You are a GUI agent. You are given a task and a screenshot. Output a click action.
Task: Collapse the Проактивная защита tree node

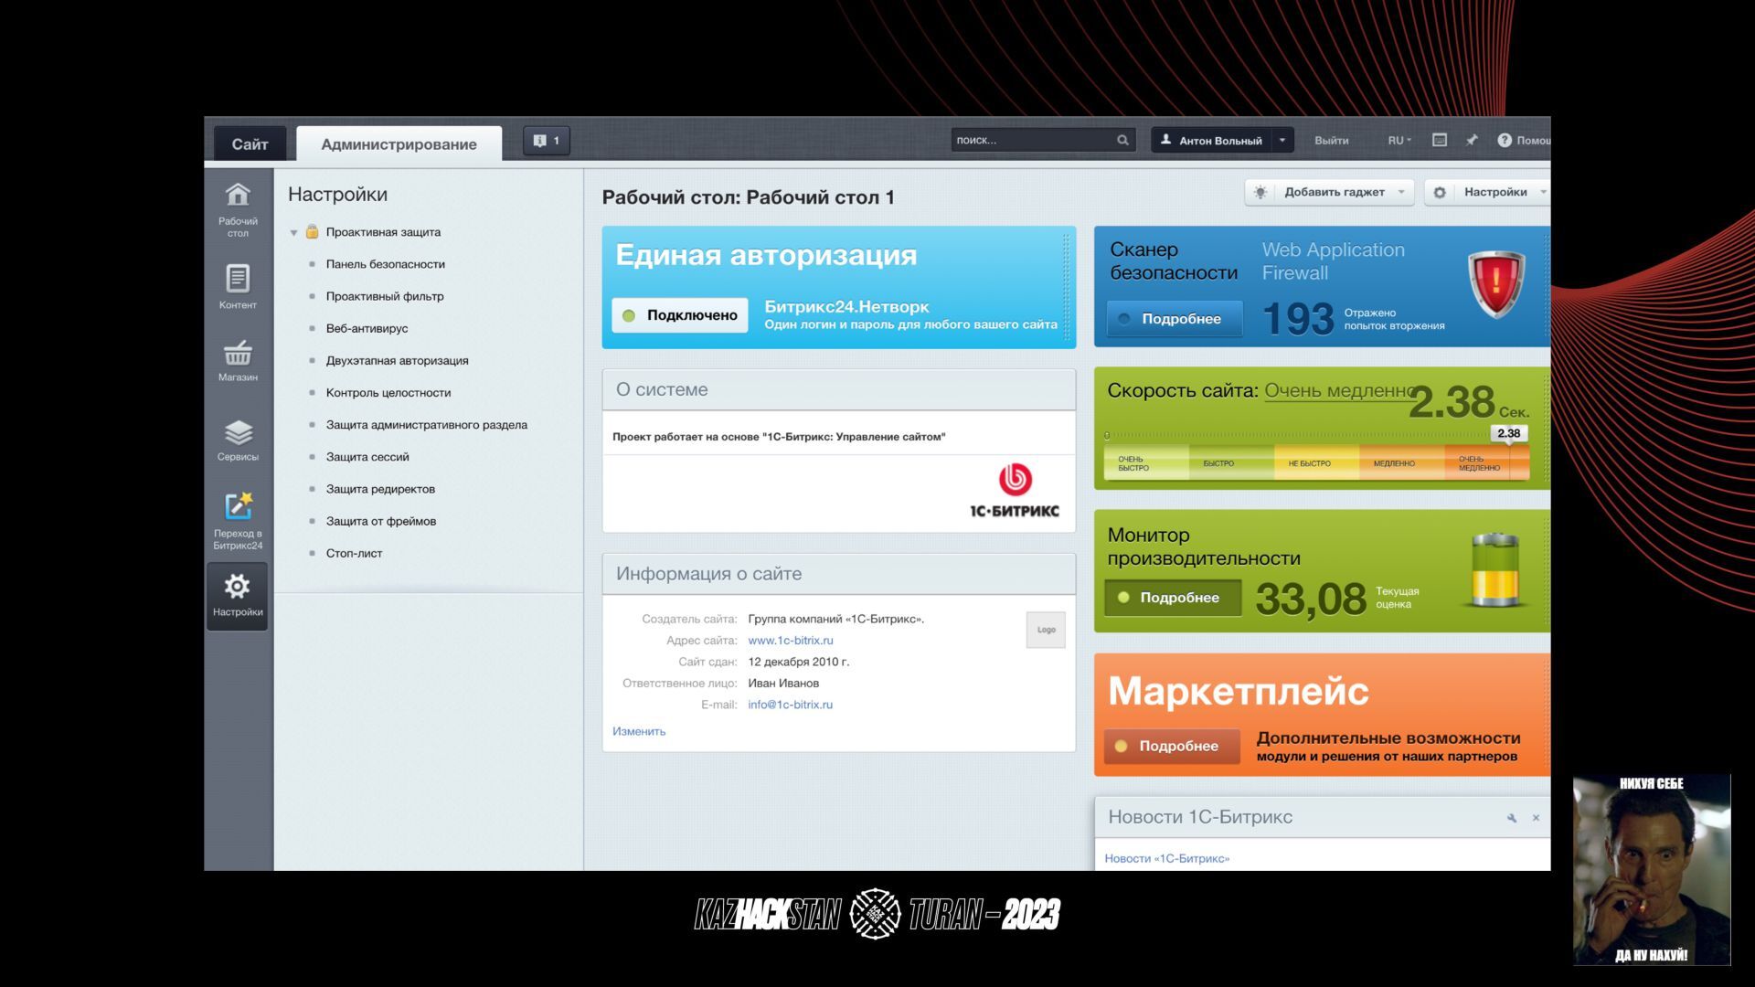294,233
